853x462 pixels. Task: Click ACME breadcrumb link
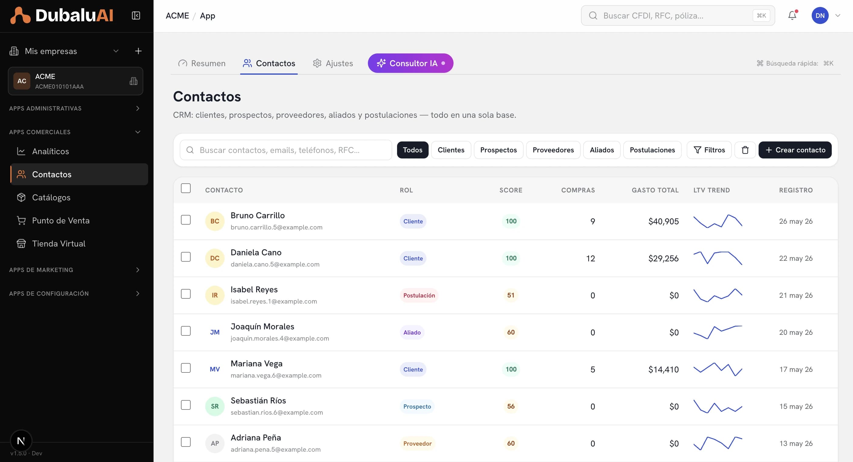pyautogui.click(x=177, y=15)
